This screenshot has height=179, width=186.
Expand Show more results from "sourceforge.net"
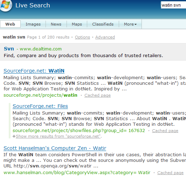58,136
